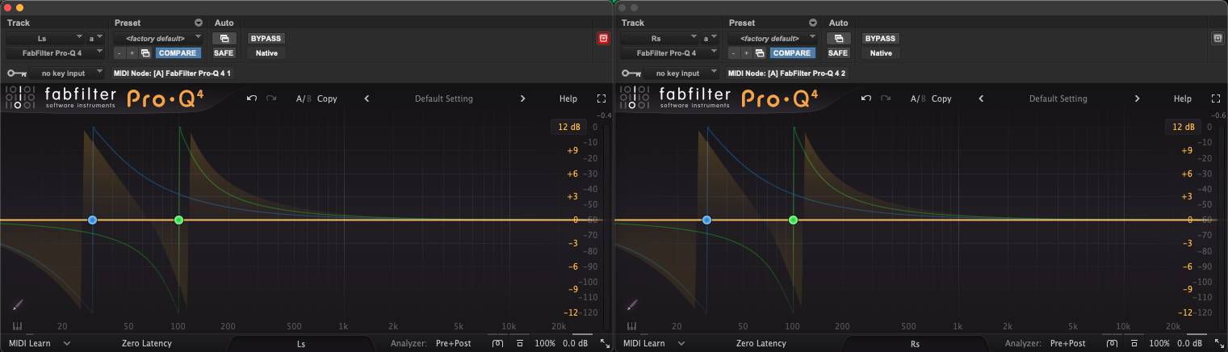The width and height of the screenshot is (1228, 352).
Task: Click output options icon beside 100% in Ls
Action: point(521,344)
